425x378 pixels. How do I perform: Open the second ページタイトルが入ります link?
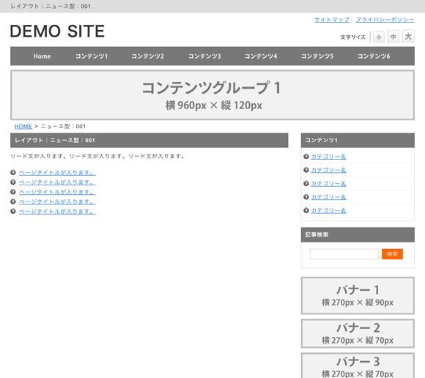[57, 182]
